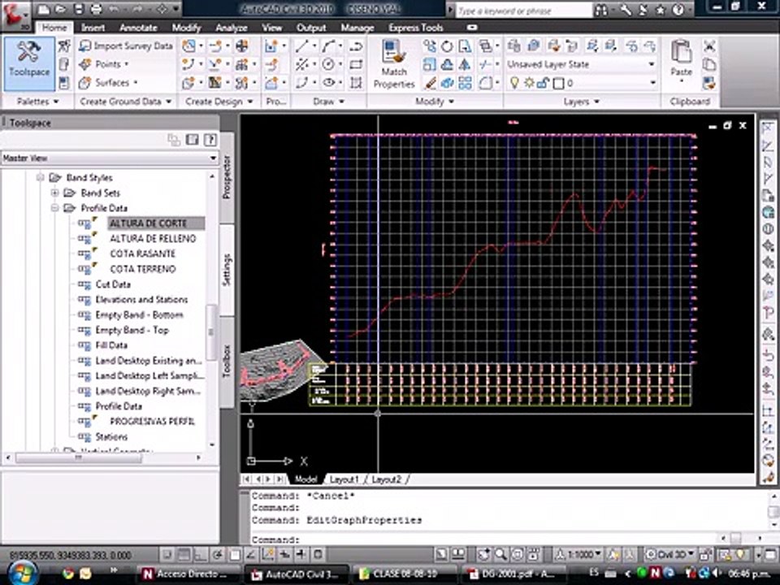
Task: Toggle Polar Tracking in status bar
Action: [218, 554]
